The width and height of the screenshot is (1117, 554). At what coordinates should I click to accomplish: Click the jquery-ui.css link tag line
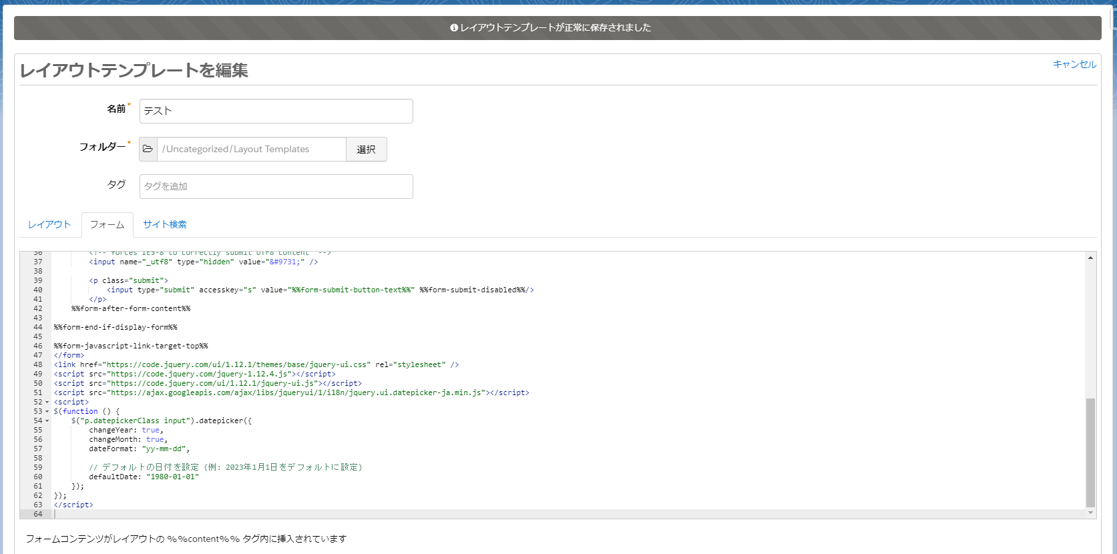click(256, 364)
